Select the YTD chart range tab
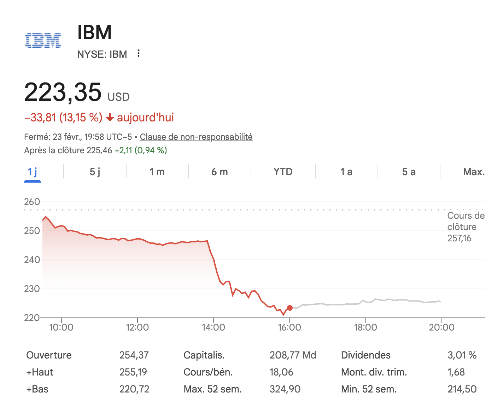The image size is (497, 407). 283,172
